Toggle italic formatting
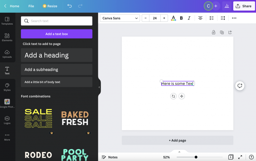The width and height of the screenshot is (256, 161). [189, 18]
